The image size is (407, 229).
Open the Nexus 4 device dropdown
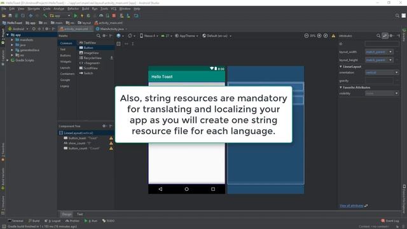[x=149, y=36]
